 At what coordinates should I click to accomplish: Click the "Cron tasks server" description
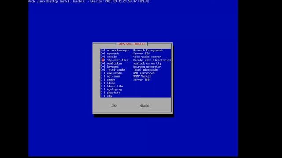(x=147, y=57)
